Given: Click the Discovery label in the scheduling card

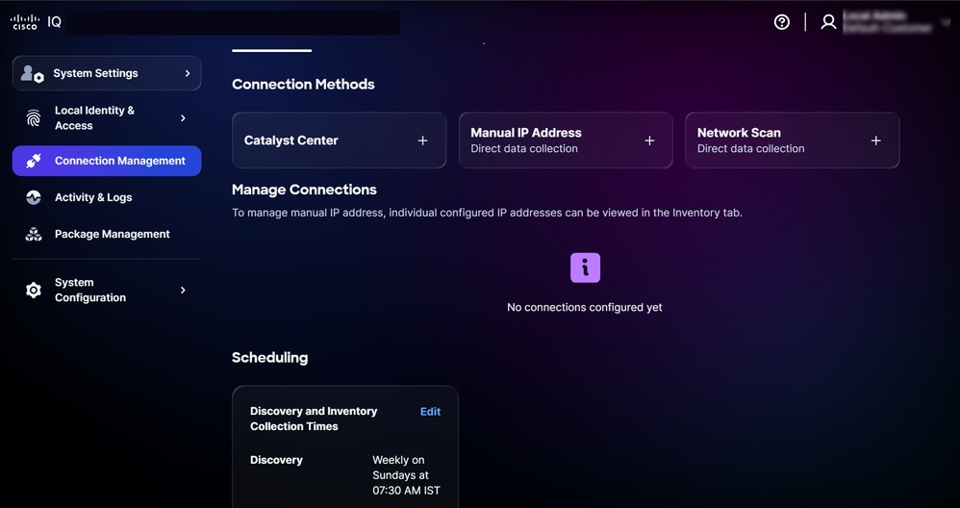Looking at the screenshot, I should click(276, 460).
